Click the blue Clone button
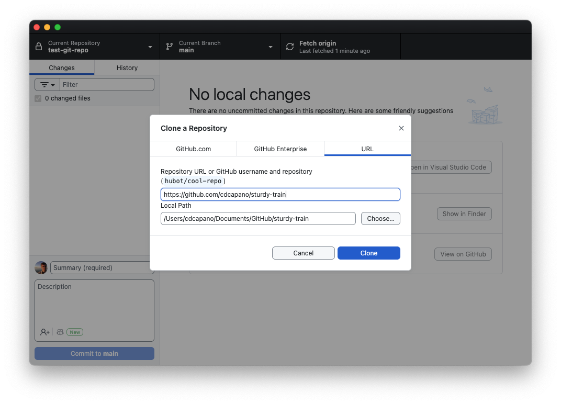Screen dimensions: 561x404 (x=368, y=253)
